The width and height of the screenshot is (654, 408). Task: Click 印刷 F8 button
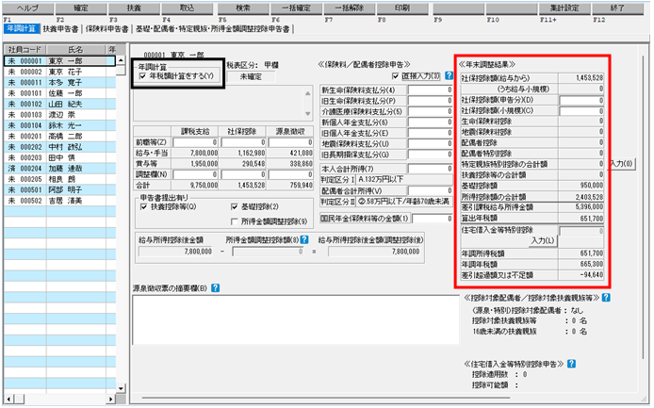click(402, 8)
